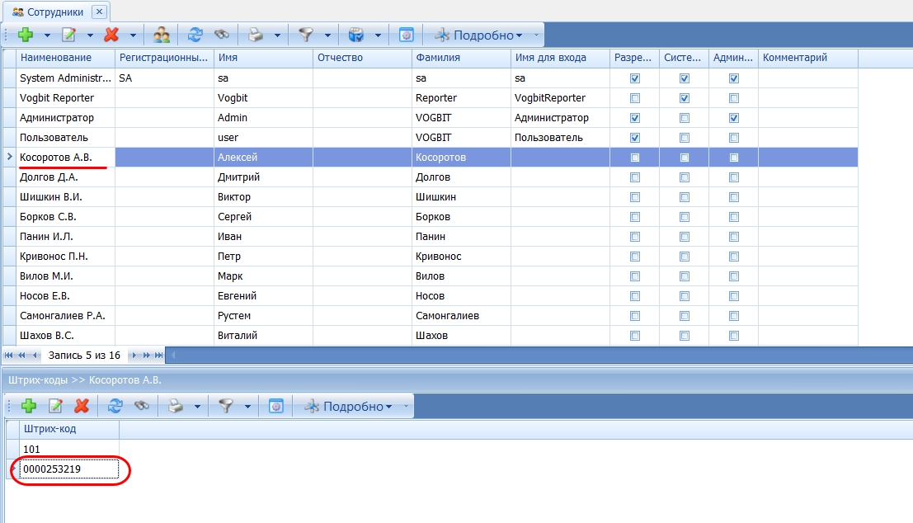The width and height of the screenshot is (913, 523).
Task: Enable the Систе... checkbox for Шишкин В.И.
Action: (x=685, y=197)
